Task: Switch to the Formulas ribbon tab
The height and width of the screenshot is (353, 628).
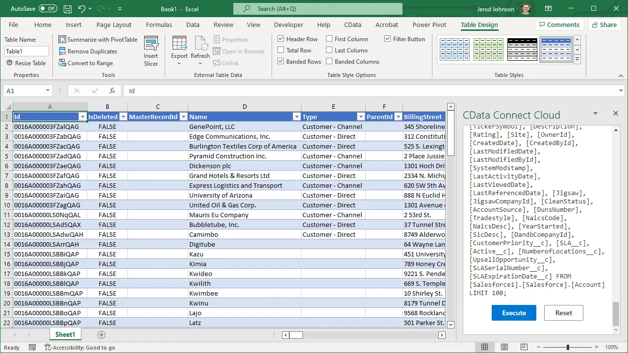Action: pos(159,25)
